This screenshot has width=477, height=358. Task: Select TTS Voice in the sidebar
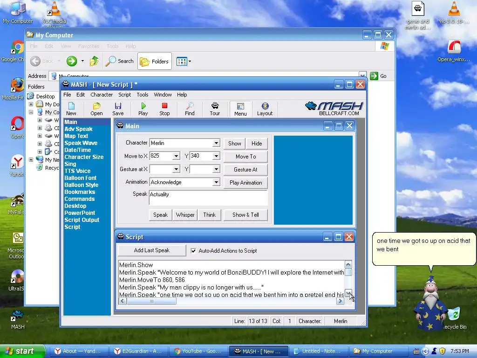point(77,171)
